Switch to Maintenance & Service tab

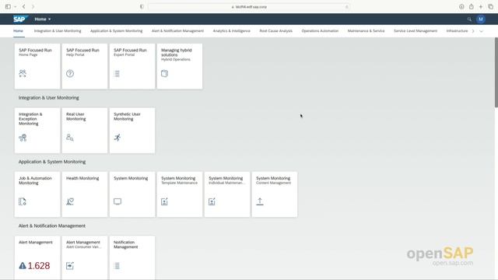click(x=366, y=31)
